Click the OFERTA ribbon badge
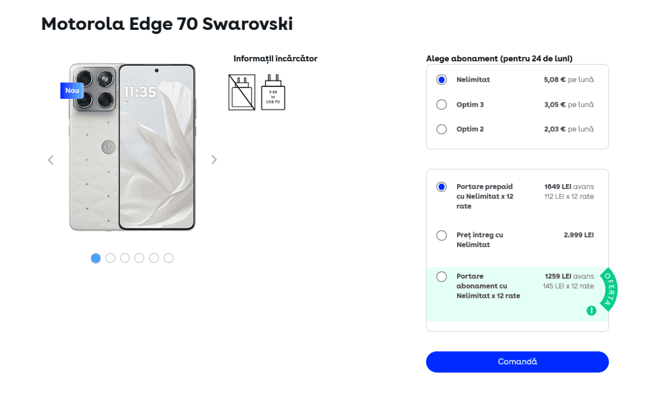The height and width of the screenshot is (397, 665). tap(608, 289)
